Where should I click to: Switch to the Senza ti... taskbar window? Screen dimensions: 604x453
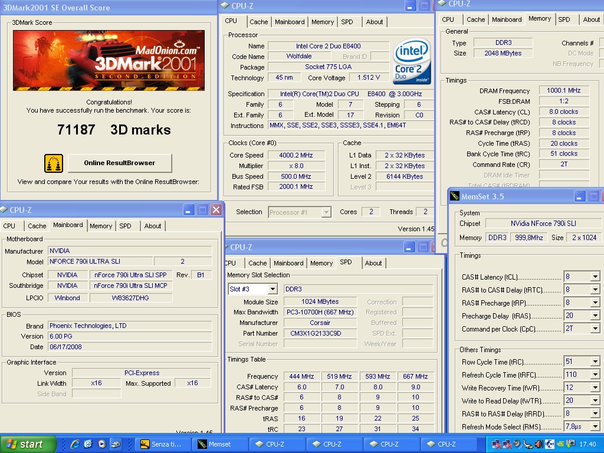click(164, 444)
